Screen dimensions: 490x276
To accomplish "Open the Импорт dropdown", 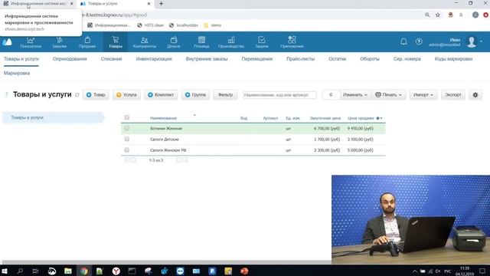I will coord(423,95).
